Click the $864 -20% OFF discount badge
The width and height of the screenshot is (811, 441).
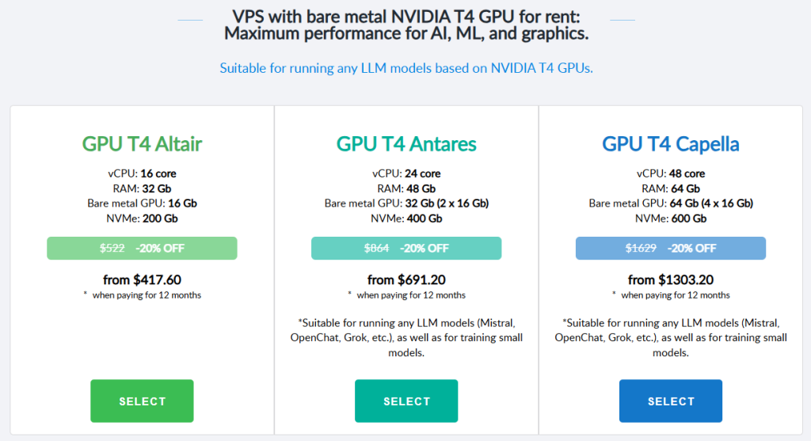click(x=406, y=248)
